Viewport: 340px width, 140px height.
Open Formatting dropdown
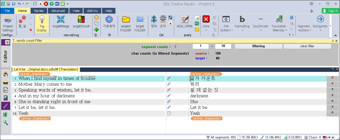click(242, 24)
